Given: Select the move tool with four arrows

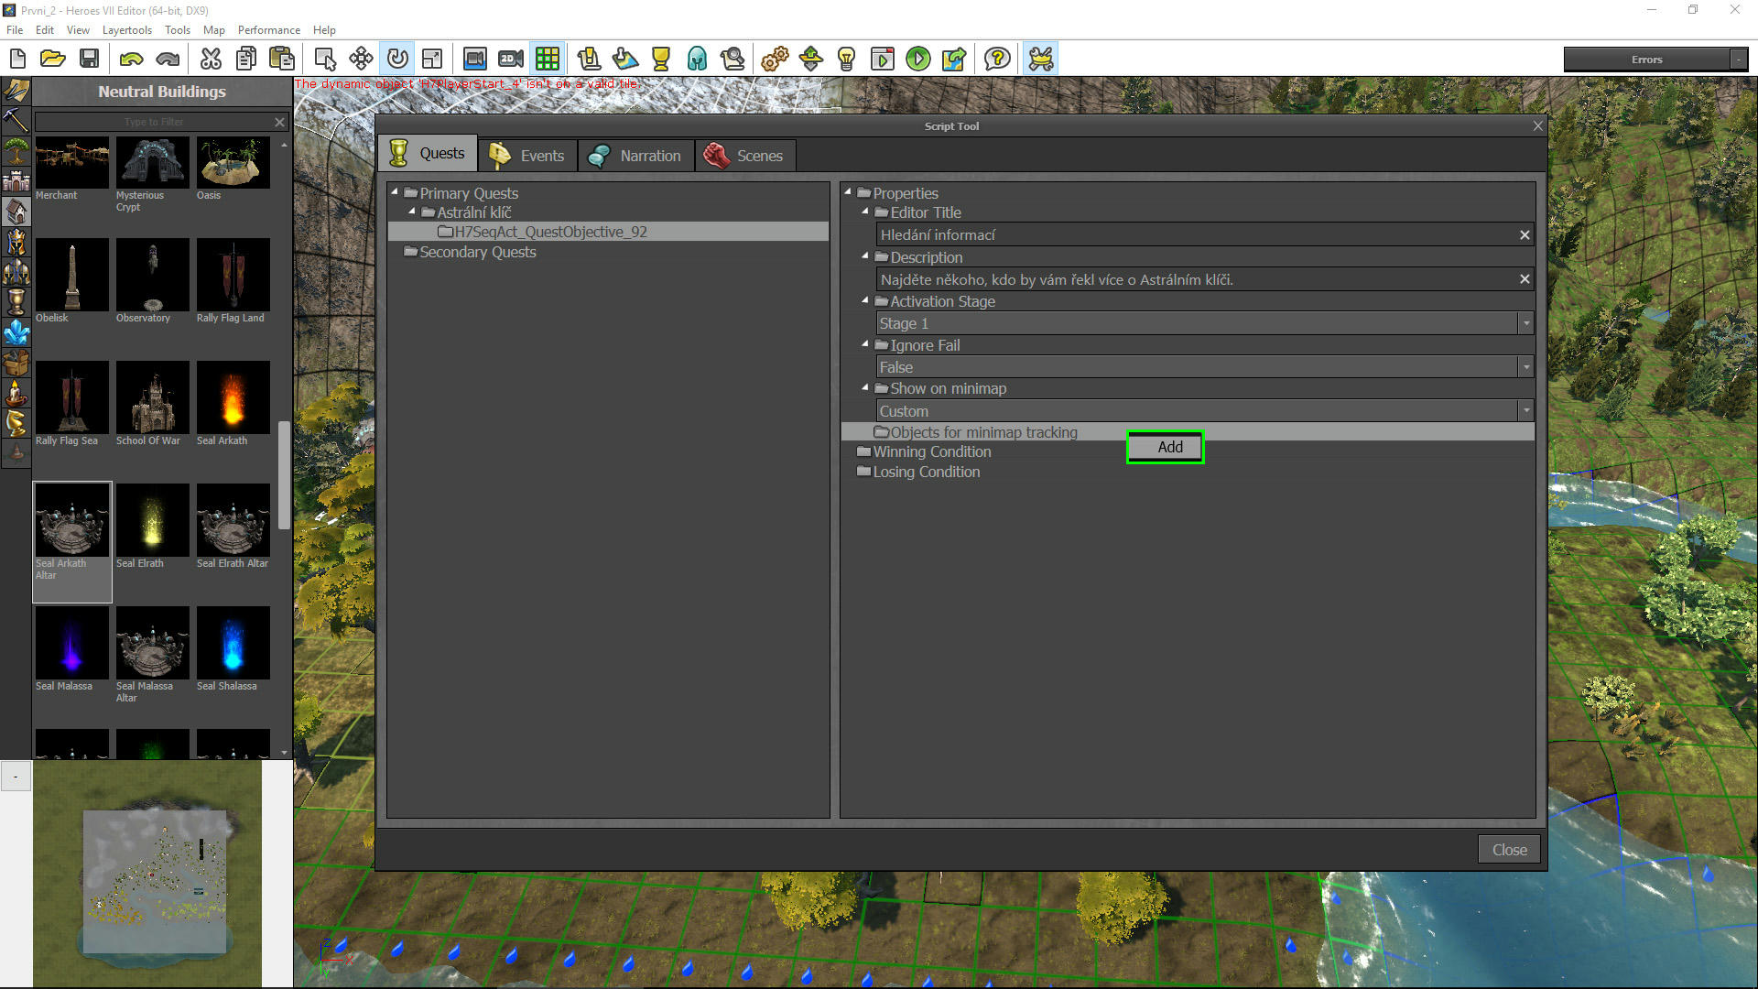Looking at the screenshot, I should coord(361,60).
